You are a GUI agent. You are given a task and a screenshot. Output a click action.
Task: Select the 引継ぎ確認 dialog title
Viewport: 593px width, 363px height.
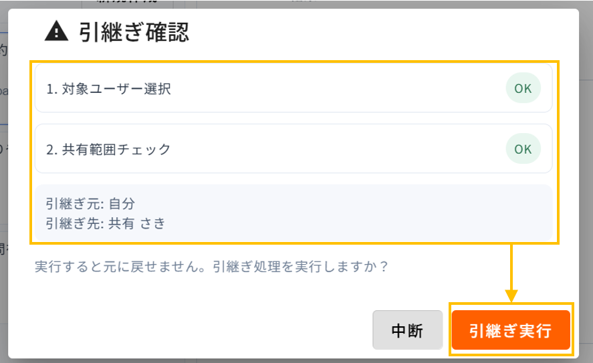click(134, 32)
